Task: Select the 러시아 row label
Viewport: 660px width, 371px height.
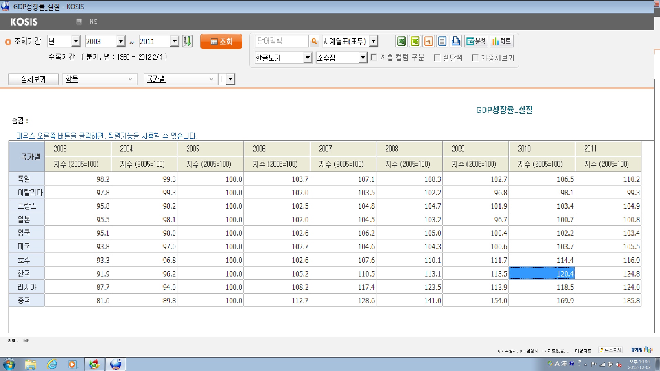Action: point(27,287)
